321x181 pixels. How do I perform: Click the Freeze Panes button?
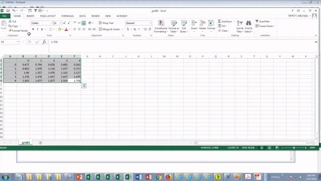[x=265, y=26]
